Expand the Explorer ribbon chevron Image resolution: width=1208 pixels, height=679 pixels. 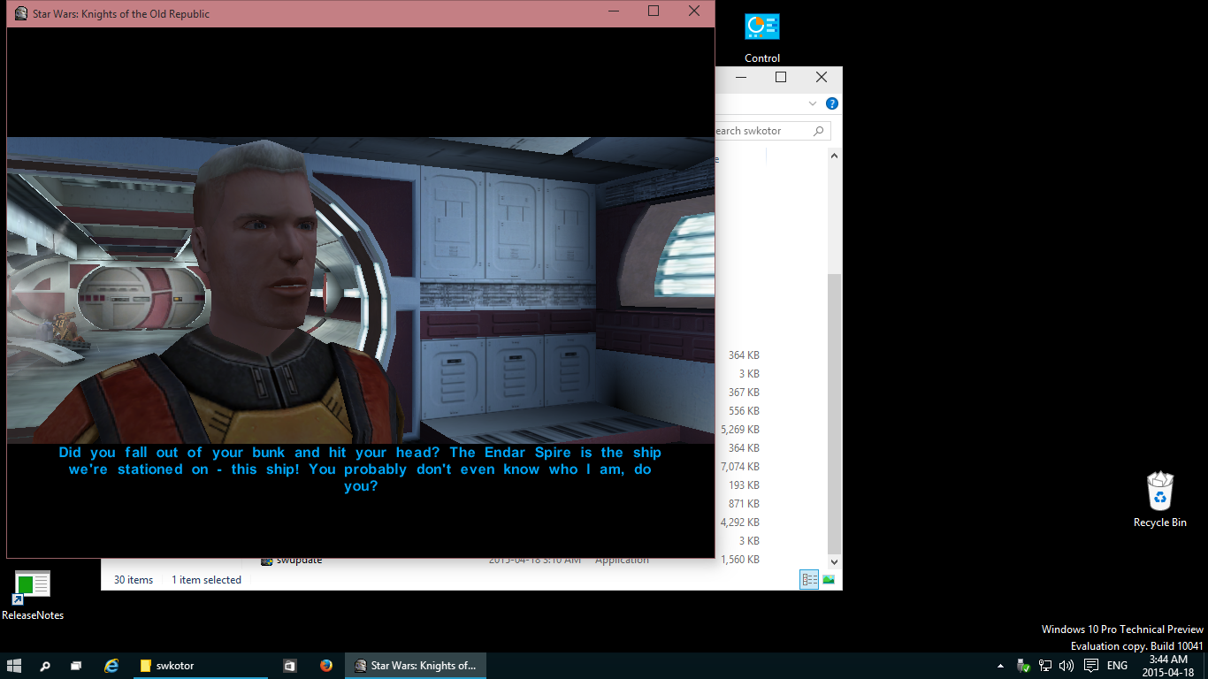813,103
